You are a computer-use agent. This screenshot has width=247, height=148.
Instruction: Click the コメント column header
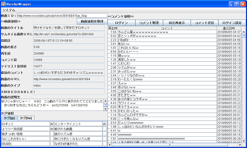click(167, 28)
